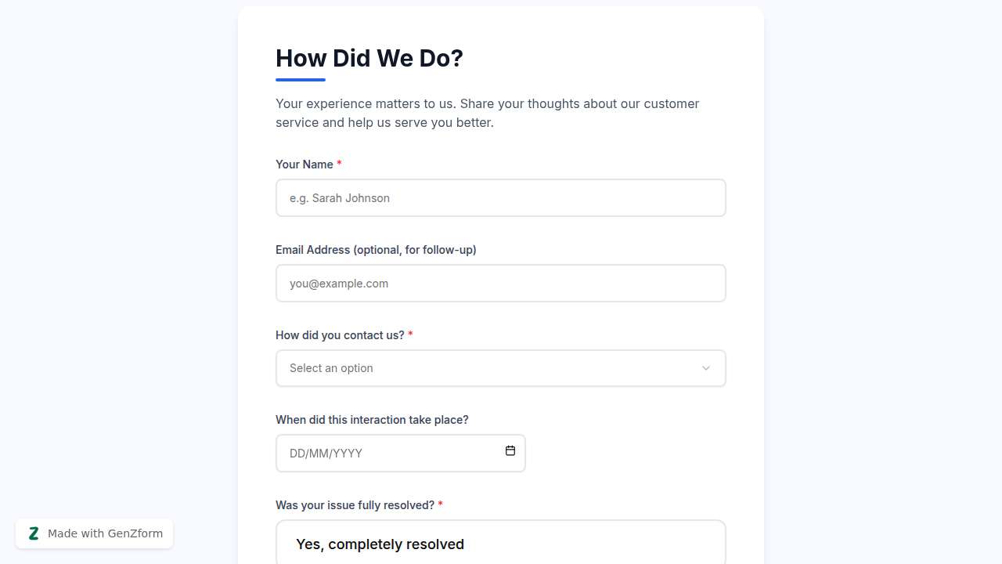The height and width of the screenshot is (564, 1002).
Task: Click the 'Made with GenZform' text label
Action: tap(104, 533)
